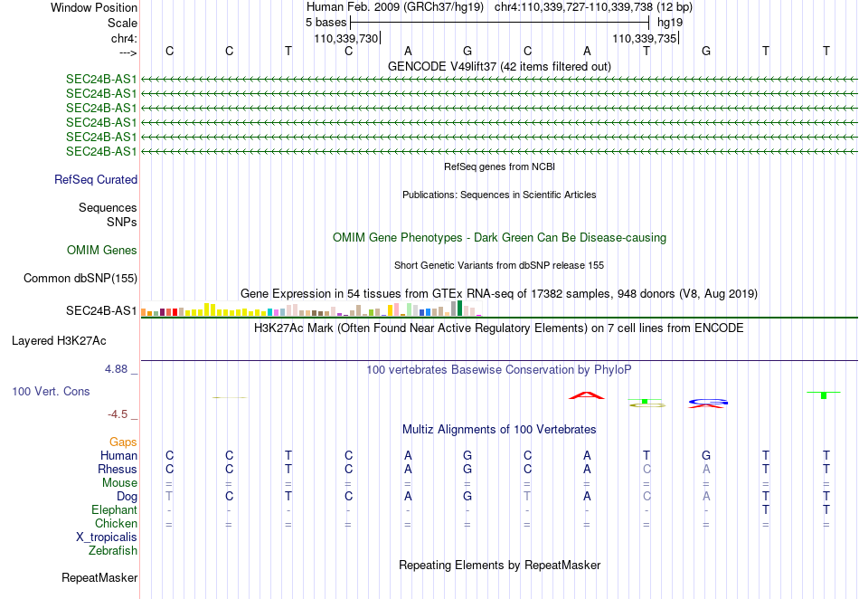Select the Zebrafish alignment row label
859x599 pixels.
113,551
